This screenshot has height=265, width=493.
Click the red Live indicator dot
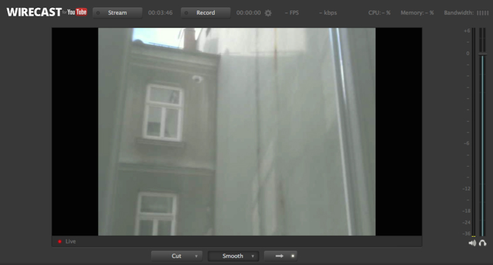tap(59, 242)
